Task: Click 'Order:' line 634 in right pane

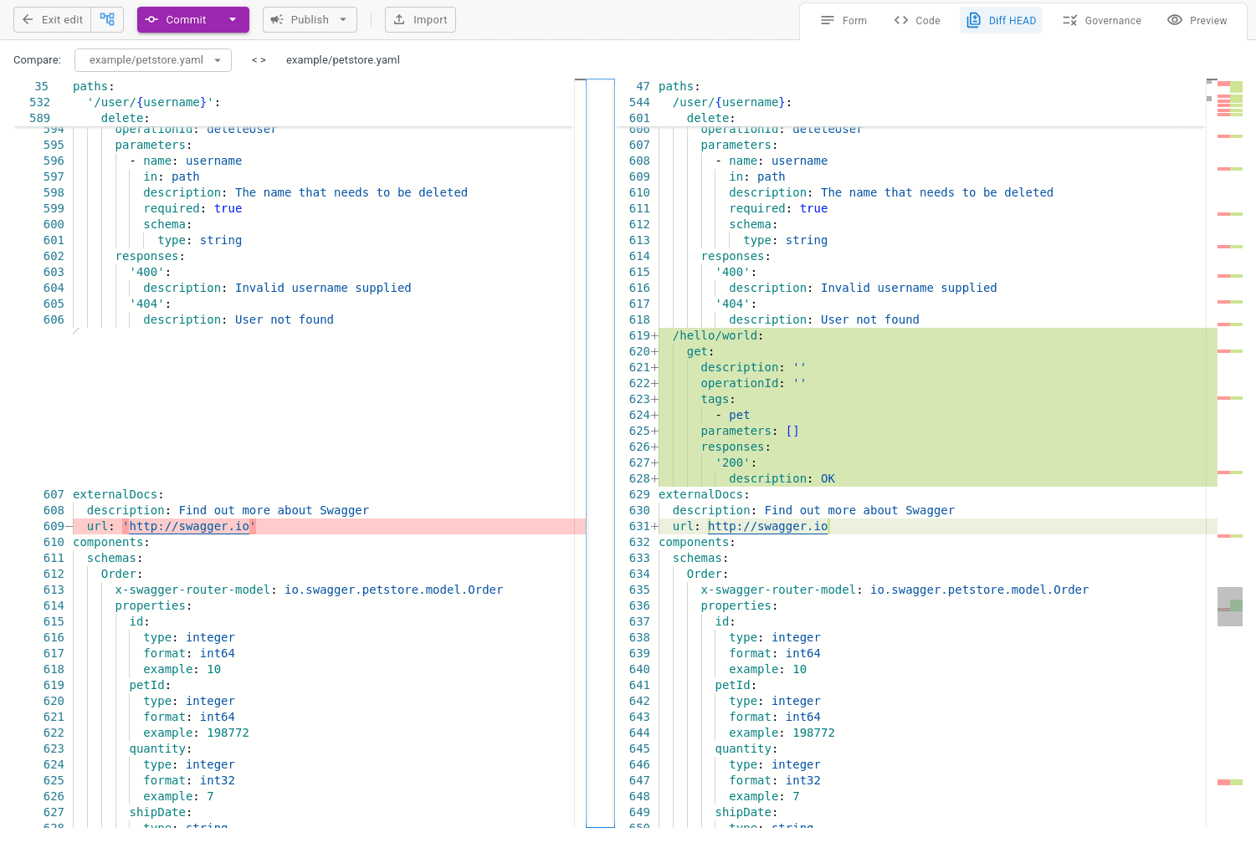Action: 707,574
